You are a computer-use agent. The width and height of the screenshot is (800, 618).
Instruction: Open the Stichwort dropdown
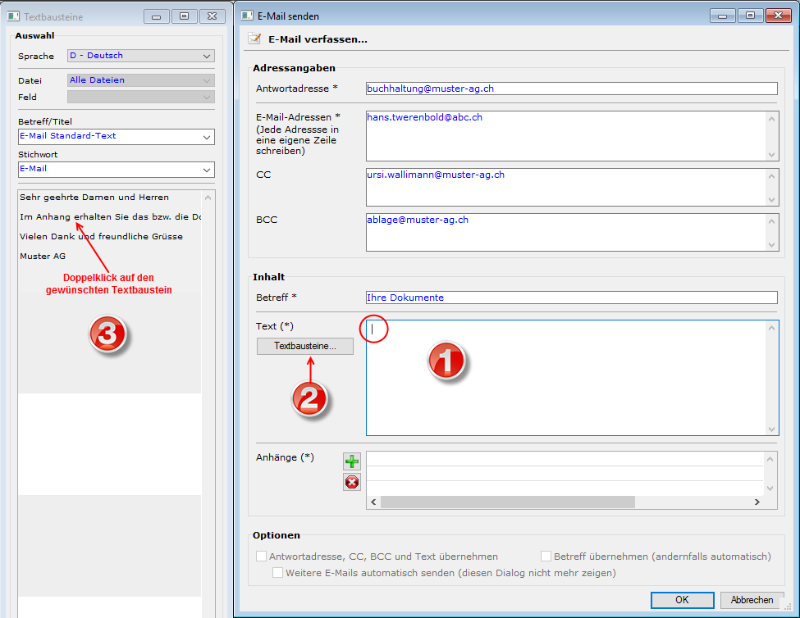coord(206,170)
